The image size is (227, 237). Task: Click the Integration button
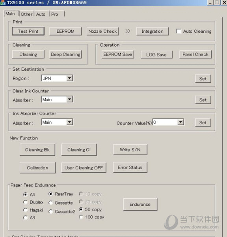pos(153,31)
